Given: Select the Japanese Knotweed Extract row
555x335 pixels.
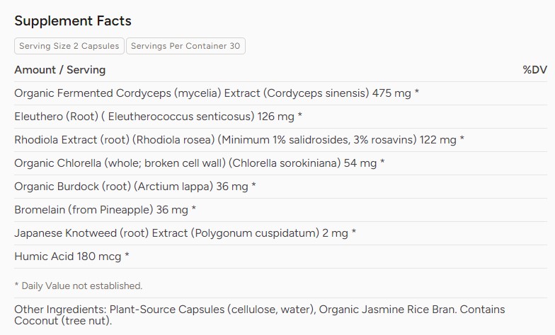Looking at the screenshot, I should click(280, 233).
